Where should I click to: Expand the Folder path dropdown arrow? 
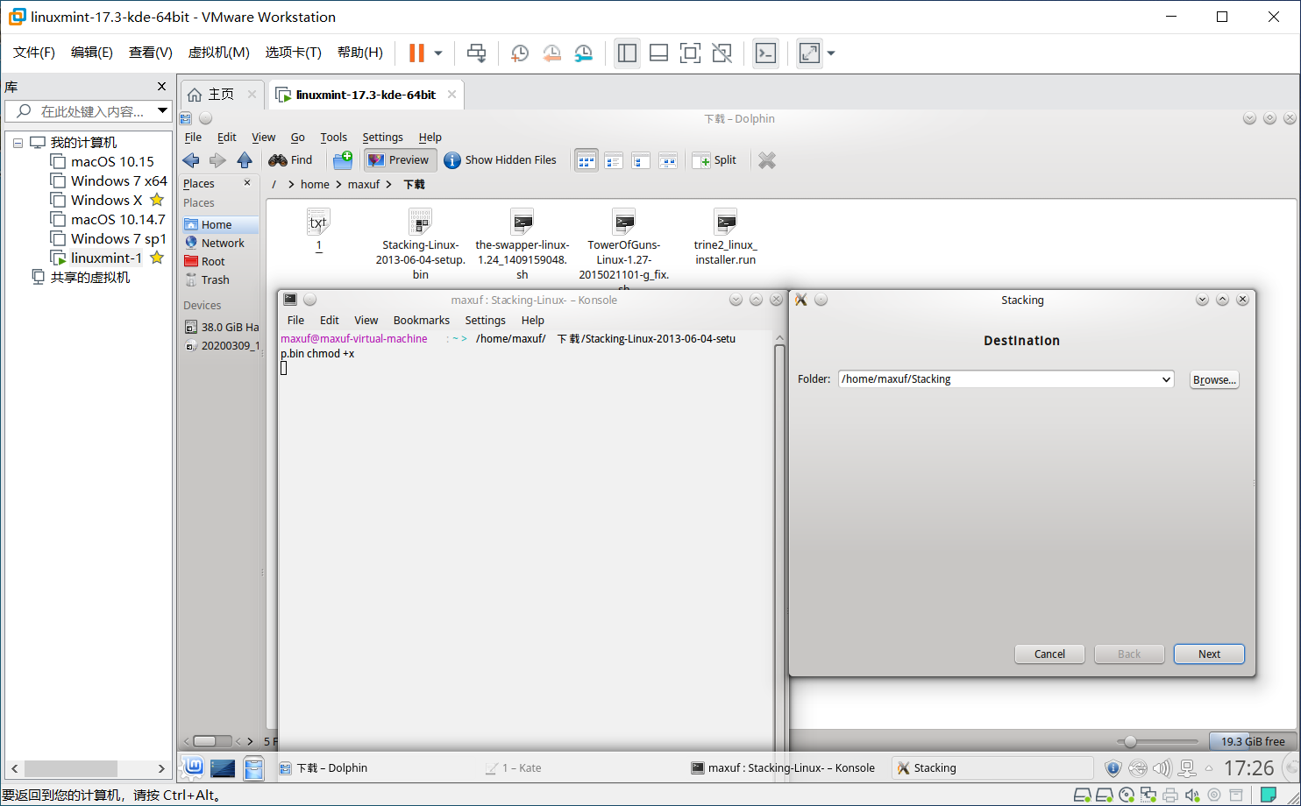click(1166, 379)
